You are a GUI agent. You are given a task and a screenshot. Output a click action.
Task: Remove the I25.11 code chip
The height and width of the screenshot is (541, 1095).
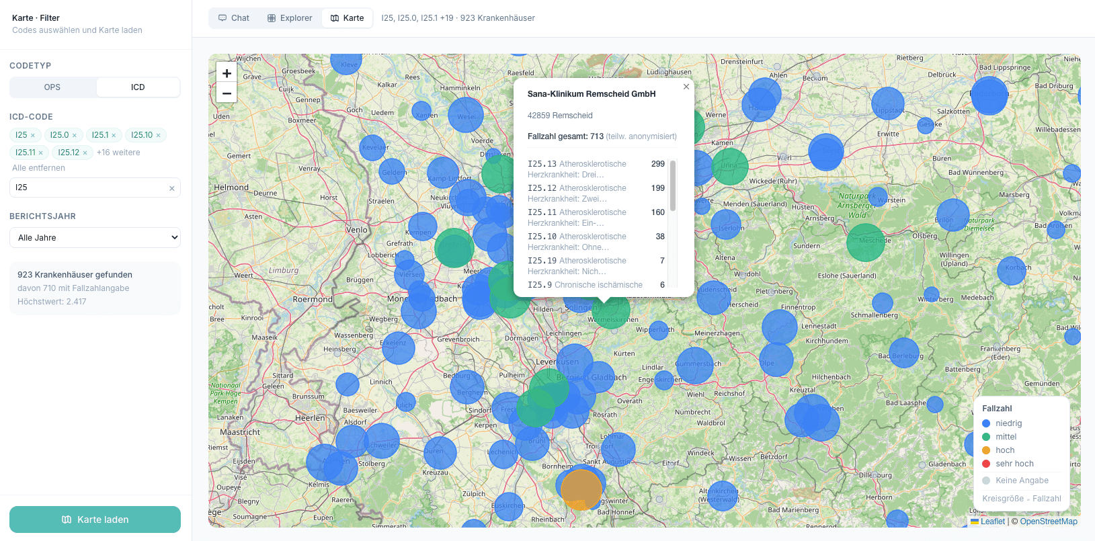[40, 153]
